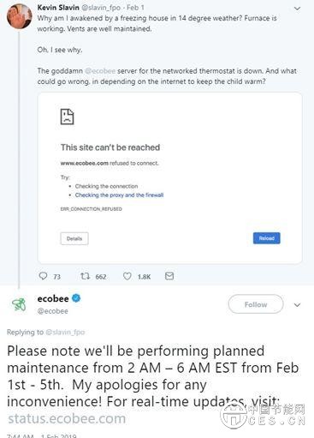The image size is (314, 438).
Task: Click the reply comment icon
Action: tap(43, 276)
